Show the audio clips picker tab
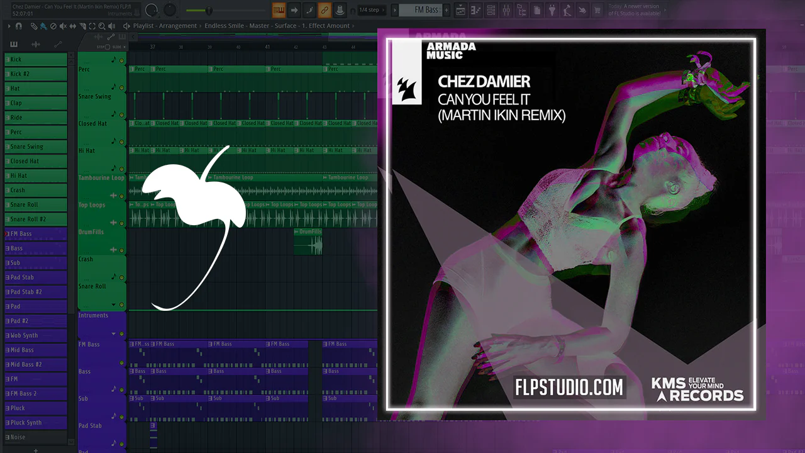805x453 pixels. click(36, 44)
